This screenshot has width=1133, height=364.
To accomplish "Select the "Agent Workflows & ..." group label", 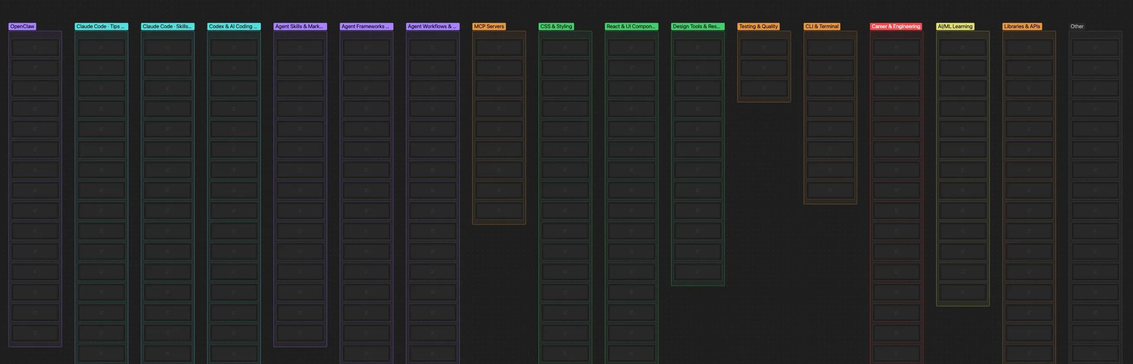I will (x=432, y=26).
